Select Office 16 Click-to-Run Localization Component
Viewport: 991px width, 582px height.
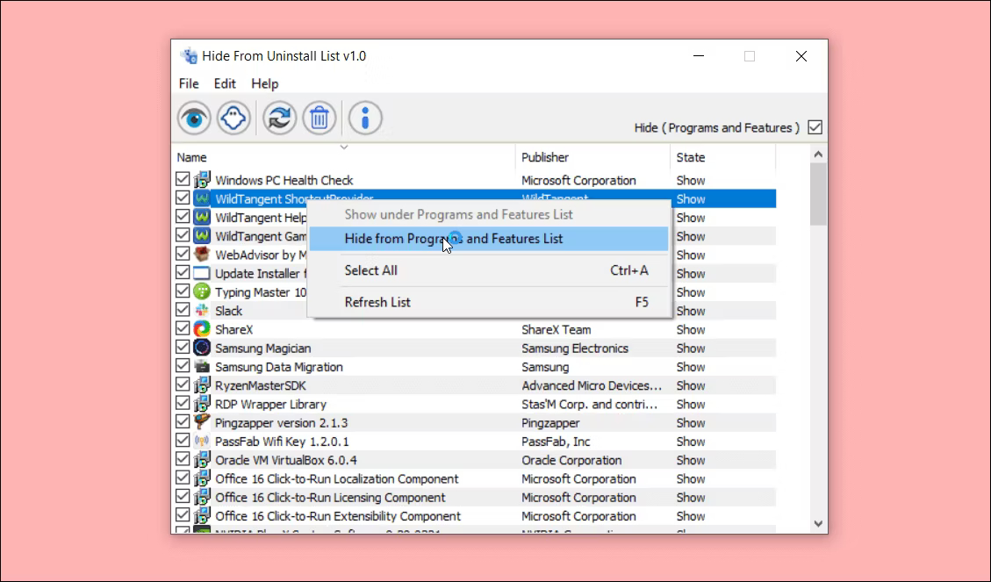[474, 478]
